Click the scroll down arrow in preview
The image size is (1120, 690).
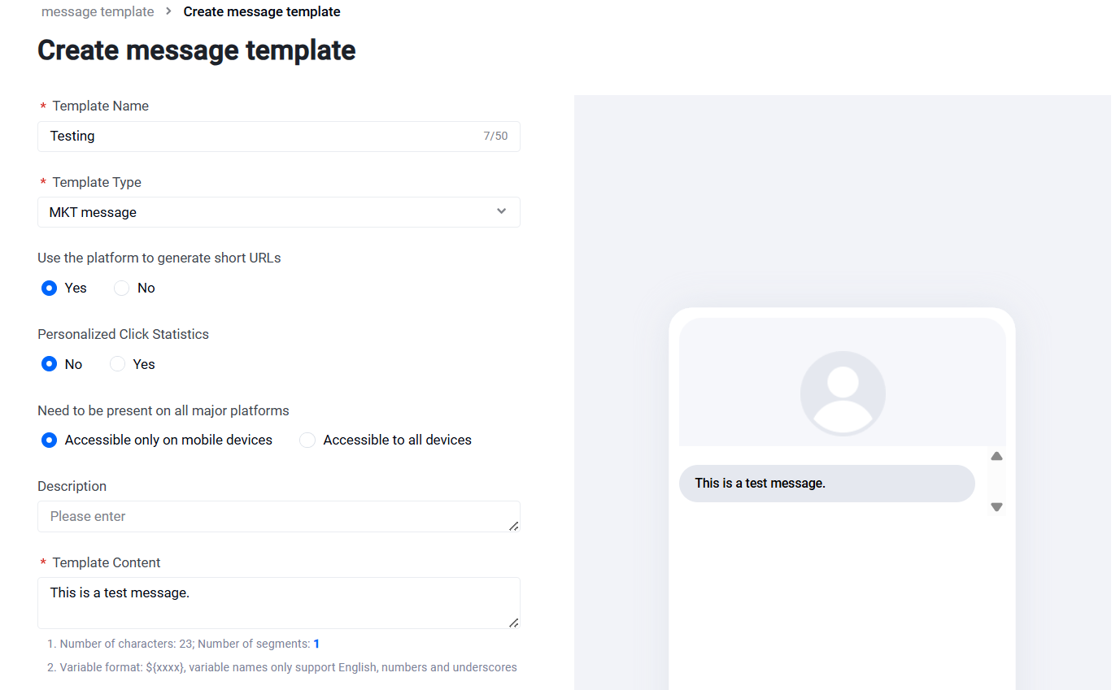[x=996, y=507]
